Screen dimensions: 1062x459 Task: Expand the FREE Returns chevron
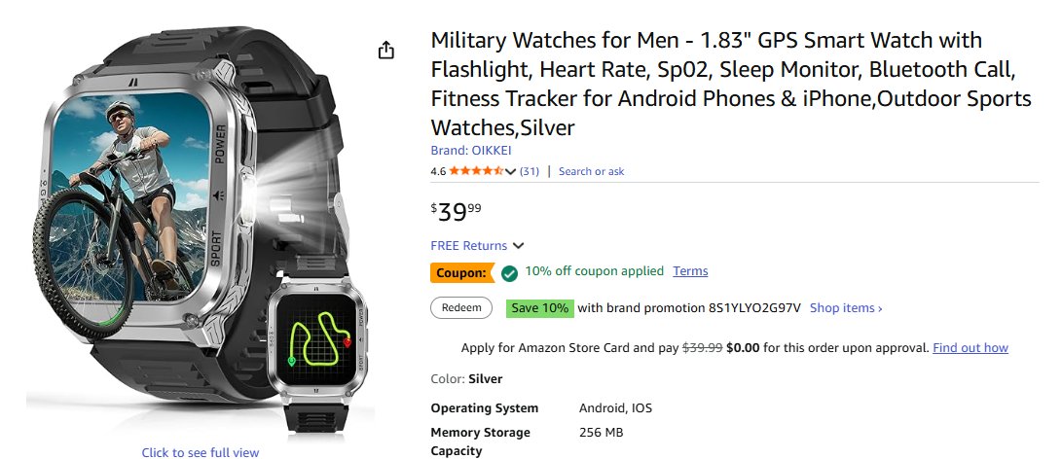[519, 246]
